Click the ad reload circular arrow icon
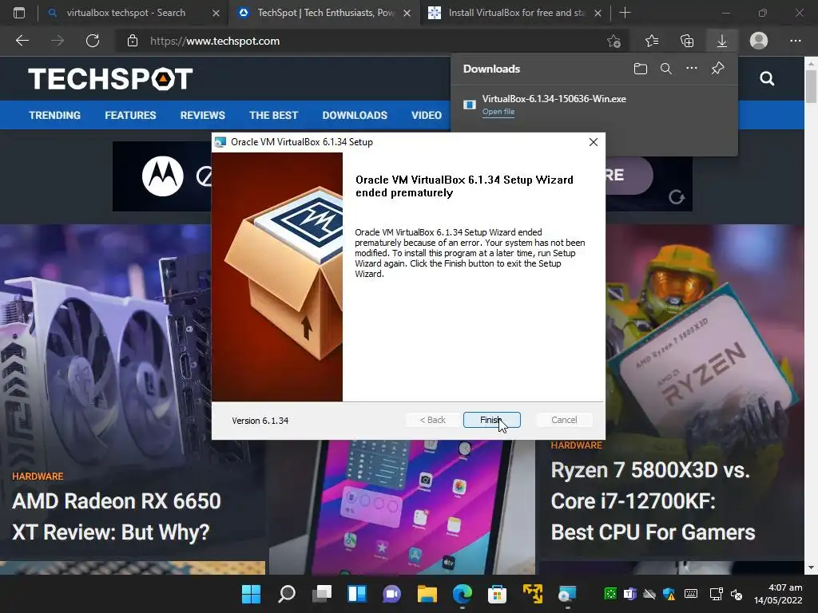Image resolution: width=818 pixels, height=613 pixels. click(x=677, y=197)
